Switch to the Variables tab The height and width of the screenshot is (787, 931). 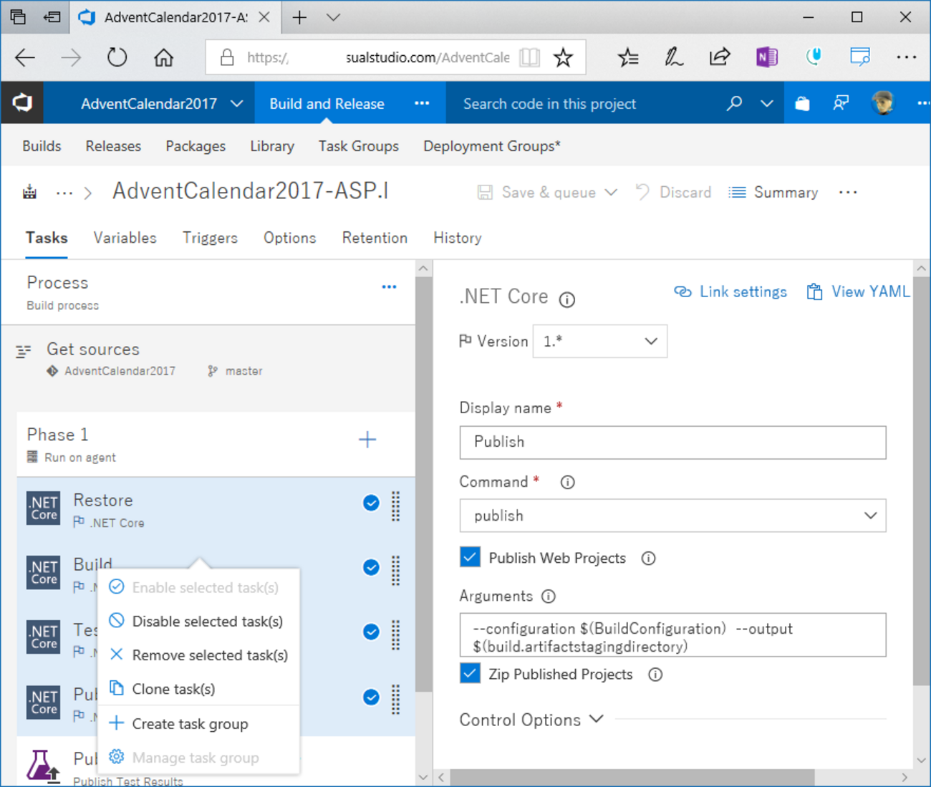(125, 238)
